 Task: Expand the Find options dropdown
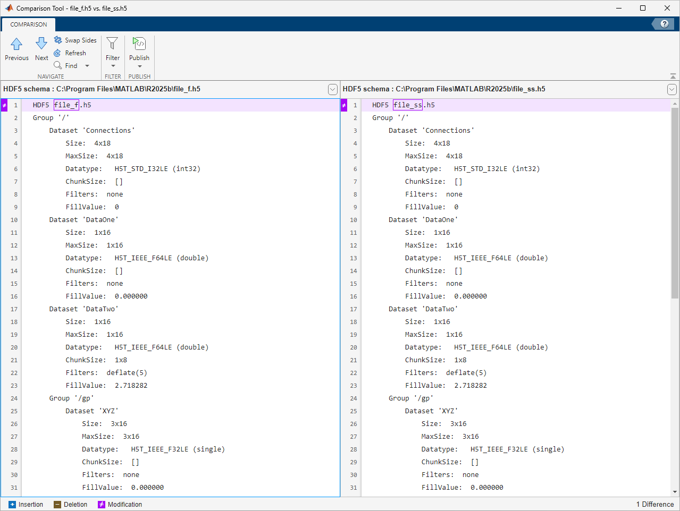pos(87,65)
